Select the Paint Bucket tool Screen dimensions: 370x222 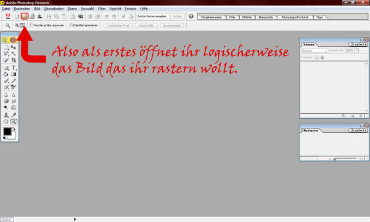6,74
